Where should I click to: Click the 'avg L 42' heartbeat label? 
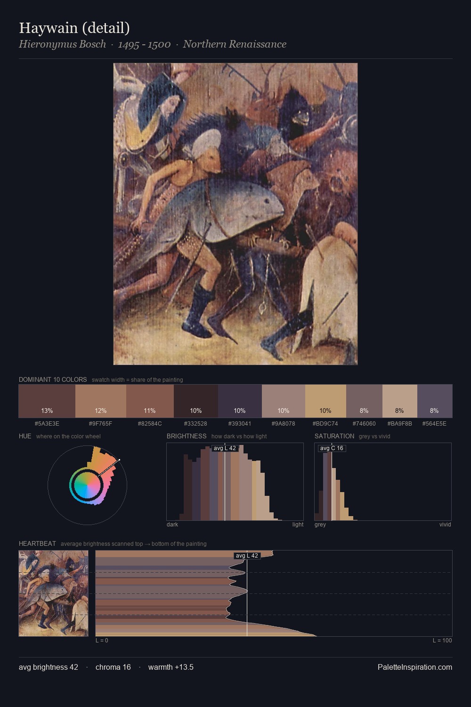[247, 556]
